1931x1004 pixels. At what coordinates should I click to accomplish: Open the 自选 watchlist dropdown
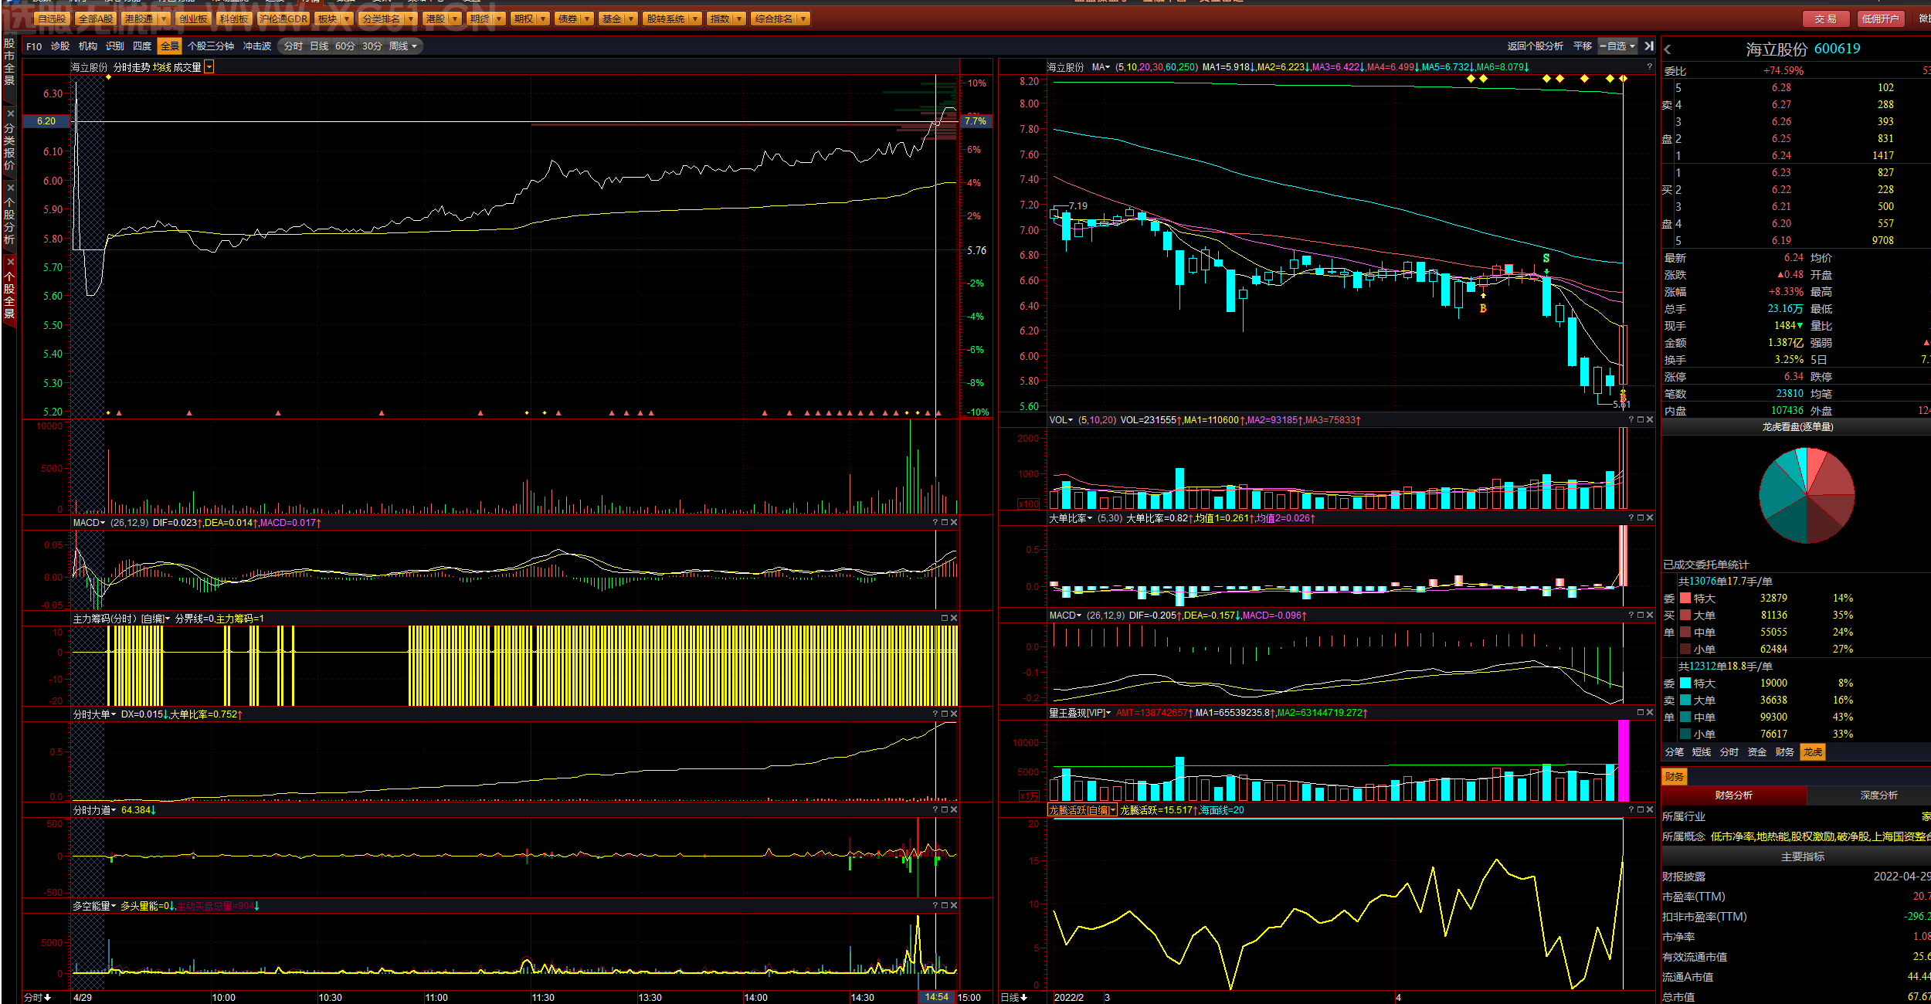click(1617, 46)
